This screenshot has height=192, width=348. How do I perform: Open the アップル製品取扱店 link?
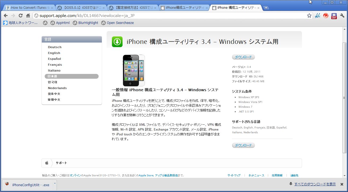[166, 176]
